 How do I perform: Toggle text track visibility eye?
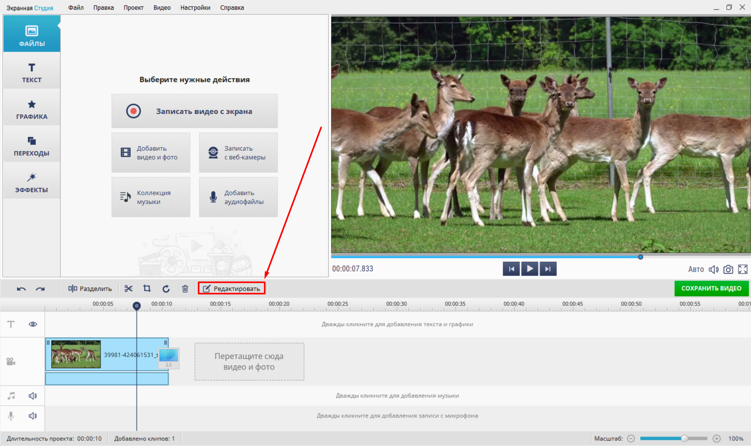click(x=33, y=324)
